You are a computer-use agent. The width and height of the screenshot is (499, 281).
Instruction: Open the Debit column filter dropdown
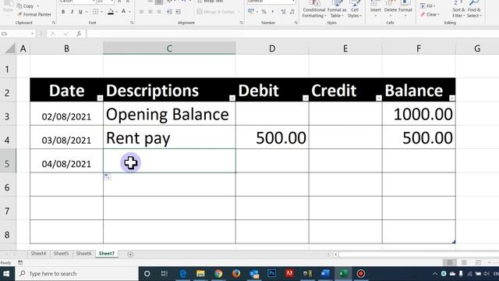[306, 98]
